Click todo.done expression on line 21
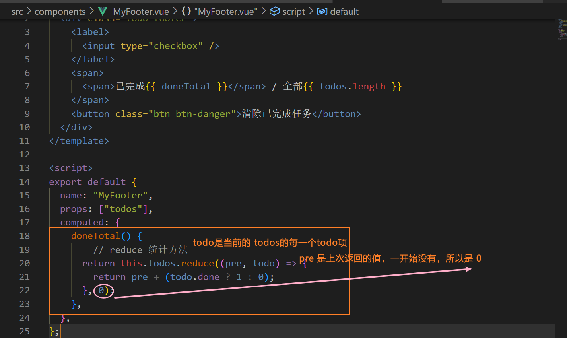Viewport: 567px width, 338px height. click(x=195, y=277)
